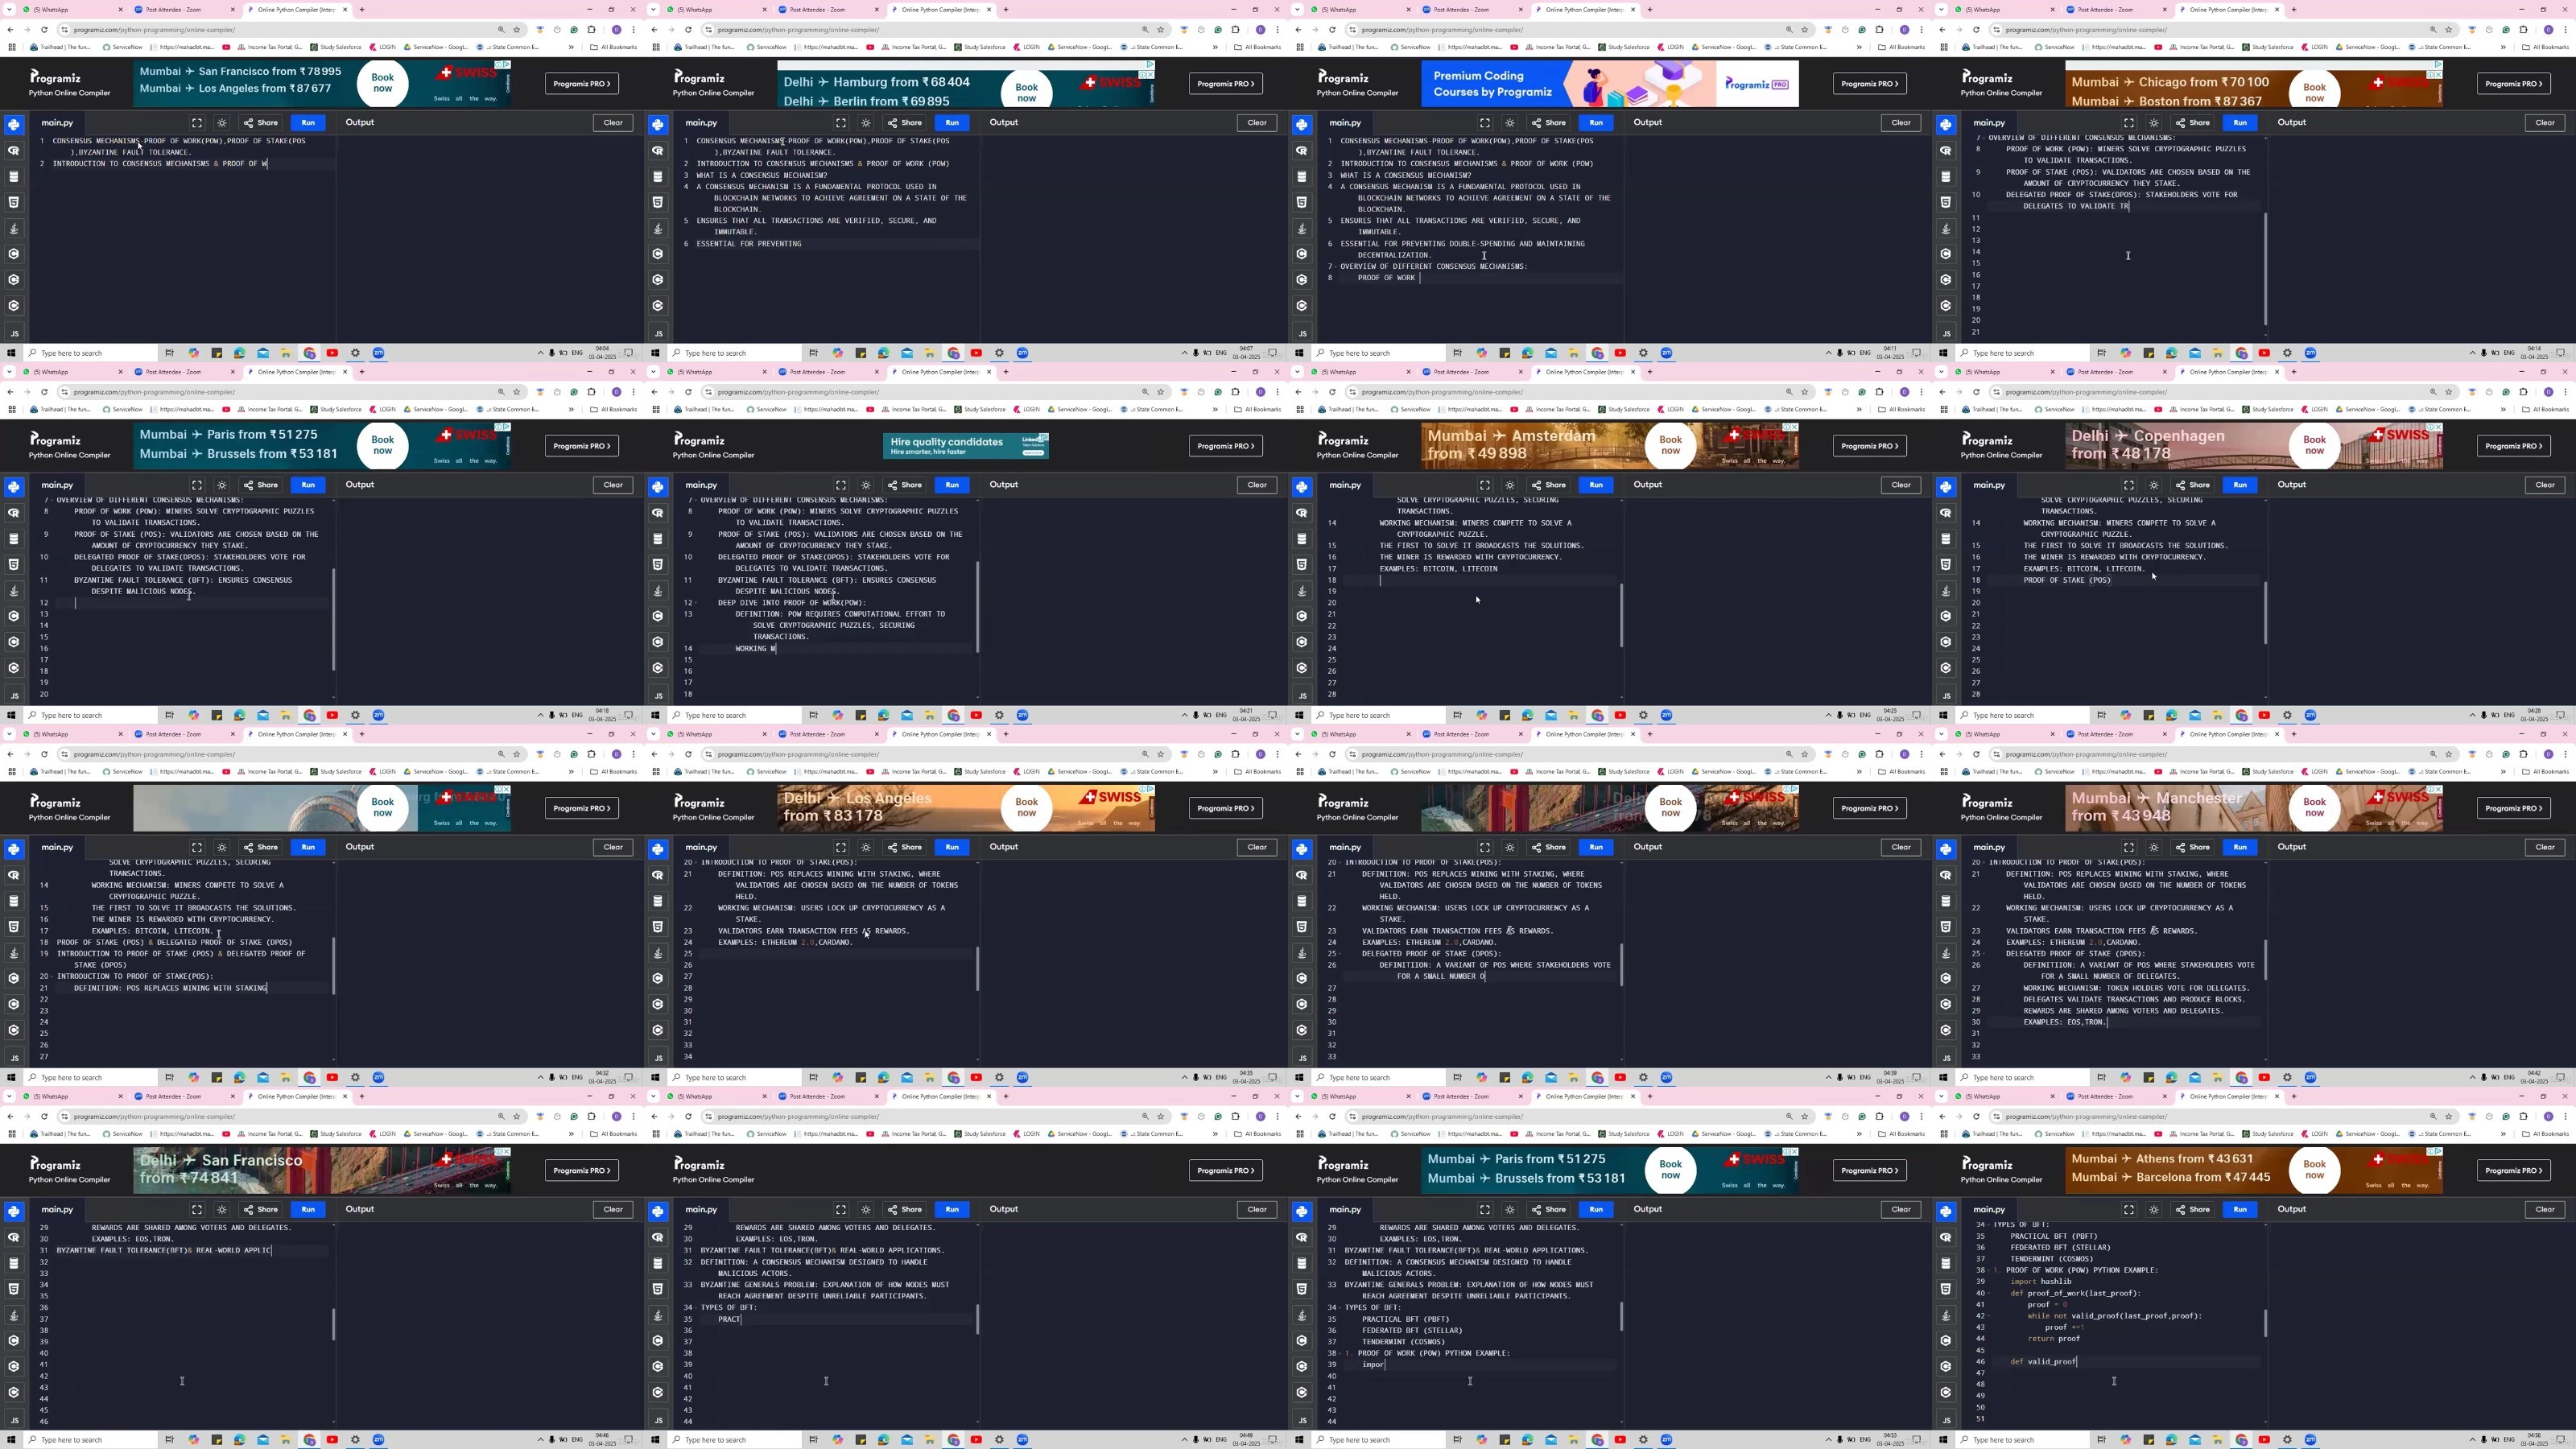Select main.py tab in Mumbai–San Francisco ad window
Image resolution: width=2576 pixels, height=1449 pixels.
(x=57, y=123)
